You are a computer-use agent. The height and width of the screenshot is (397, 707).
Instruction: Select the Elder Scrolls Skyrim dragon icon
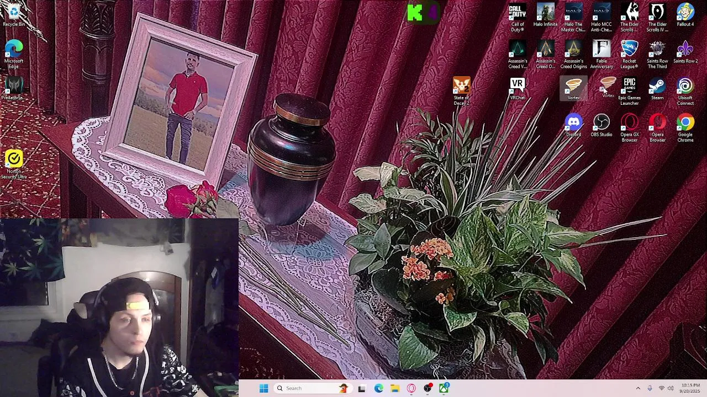click(629, 18)
